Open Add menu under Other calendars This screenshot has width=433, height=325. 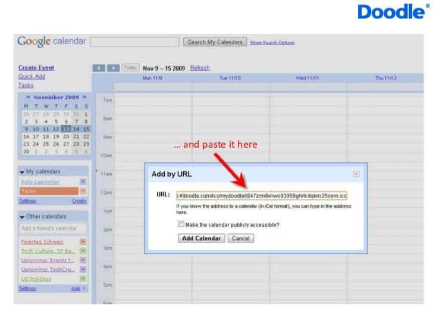[x=77, y=289]
